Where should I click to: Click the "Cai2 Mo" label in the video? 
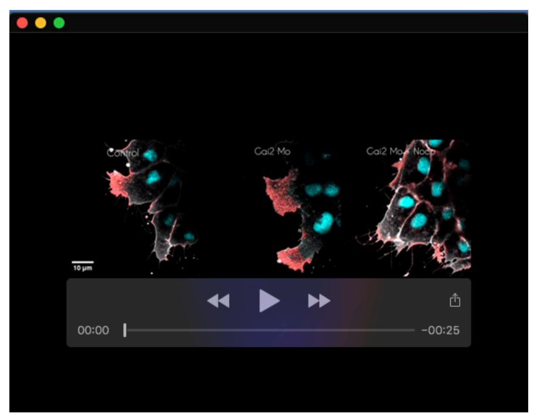click(x=272, y=152)
